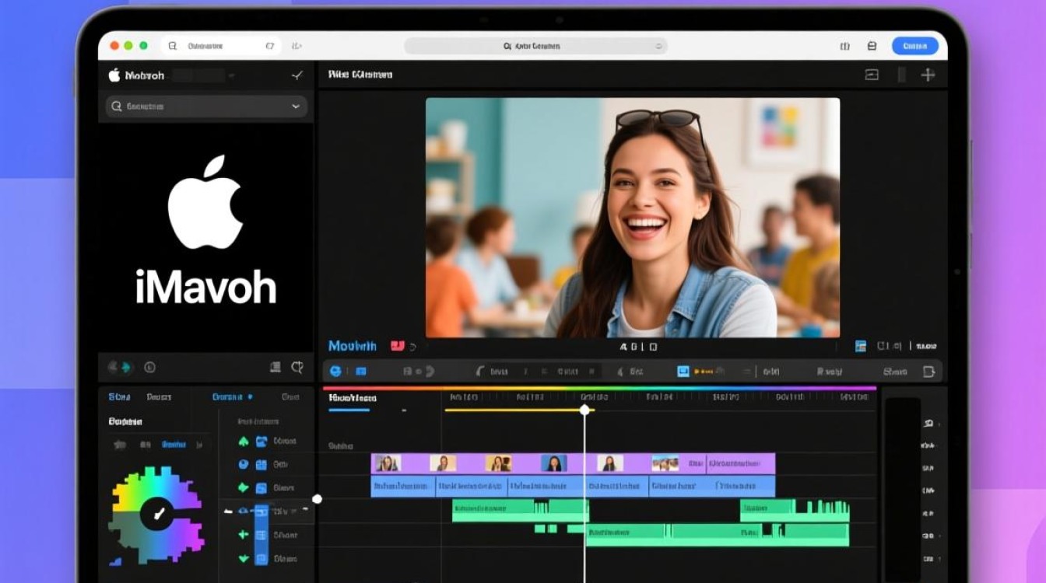
Task: Click the blue circle icon starting the timeline toolbar
Action: point(335,372)
